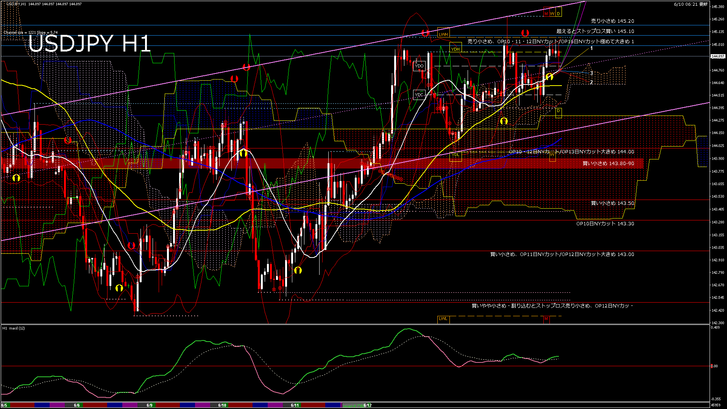Click the YDL yesterday-low label box

point(455,155)
